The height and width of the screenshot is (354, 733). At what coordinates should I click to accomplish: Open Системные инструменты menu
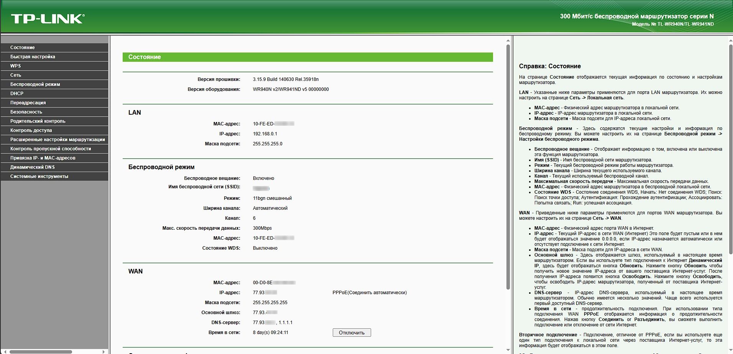(54, 176)
